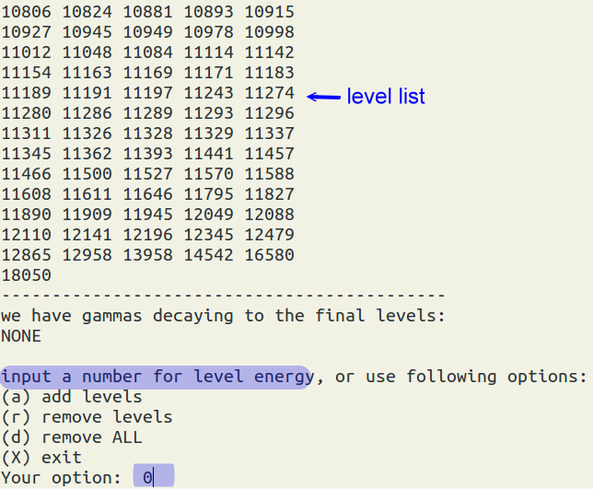
Task: Click the blue "level list" annotation label
Action: click(x=386, y=97)
